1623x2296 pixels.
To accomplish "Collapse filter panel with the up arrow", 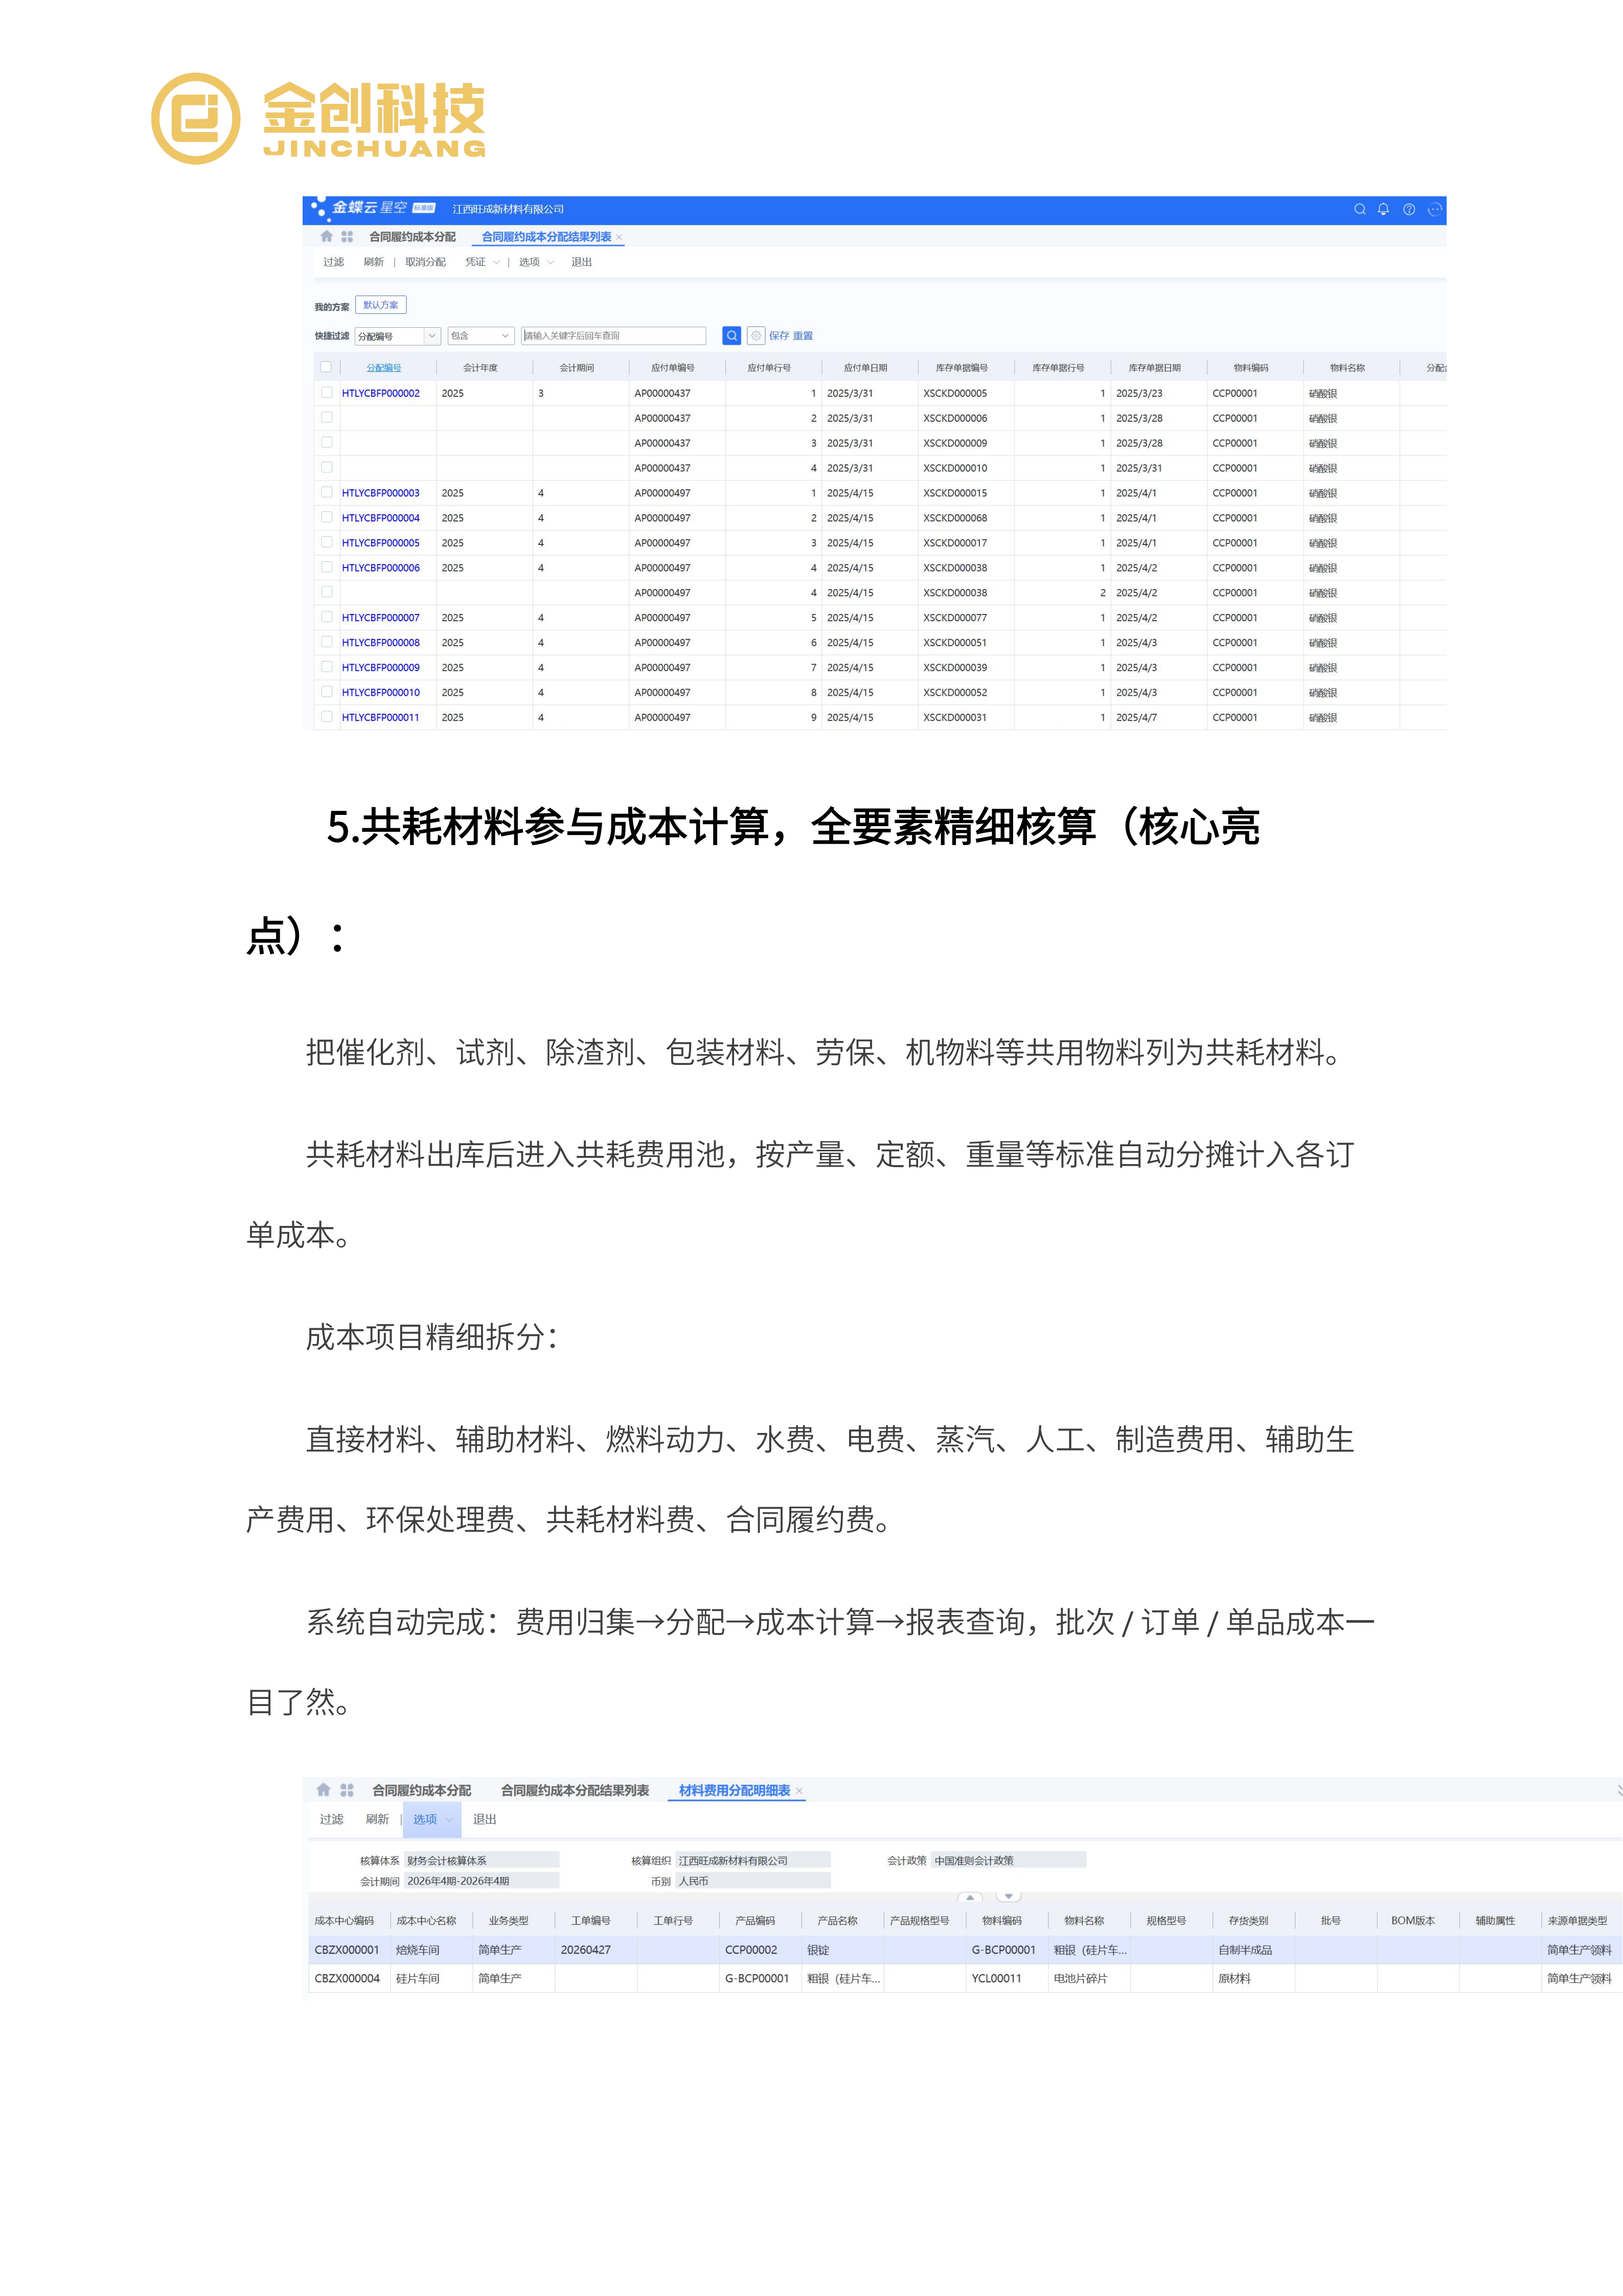I will coord(970,1897).
